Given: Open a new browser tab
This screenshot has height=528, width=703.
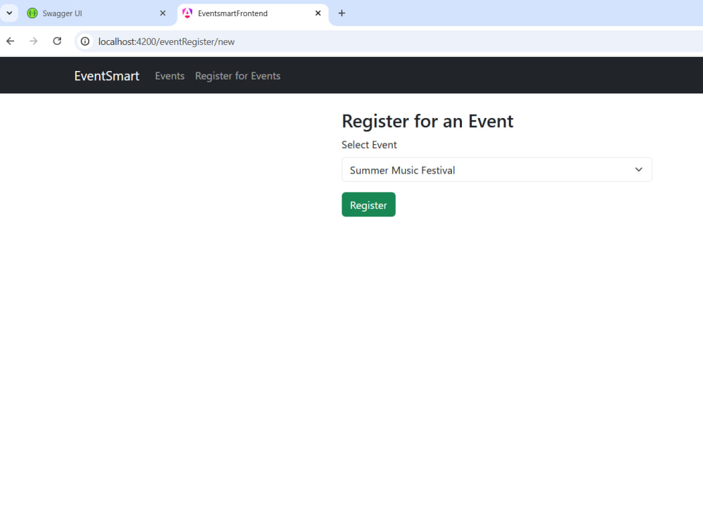Looking at the screenshot, I should tap(342, 13).
